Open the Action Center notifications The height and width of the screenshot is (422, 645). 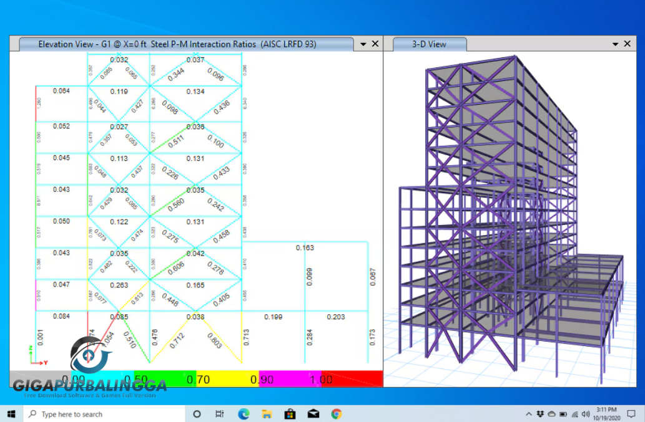[631, 413]
